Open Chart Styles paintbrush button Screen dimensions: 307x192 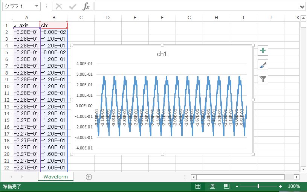click(x=263, y=65)
